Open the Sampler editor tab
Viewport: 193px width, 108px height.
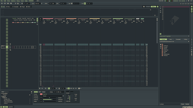click(15, 7)
